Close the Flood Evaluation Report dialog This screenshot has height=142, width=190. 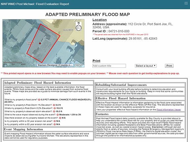click(186, 3)
